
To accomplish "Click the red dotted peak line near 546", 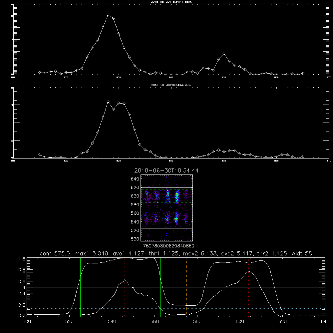I will click(x=125, y=287).
